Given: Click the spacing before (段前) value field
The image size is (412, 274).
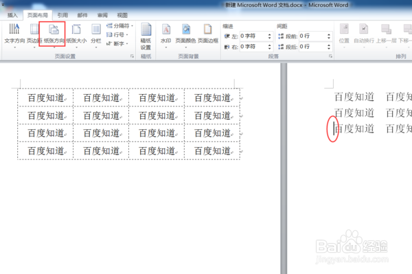Looking at the screenshot, I should 312,36.
